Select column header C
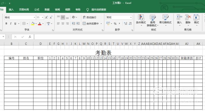Image resolution: width=205 pixels, height=111 pixels. coord(26,44)
